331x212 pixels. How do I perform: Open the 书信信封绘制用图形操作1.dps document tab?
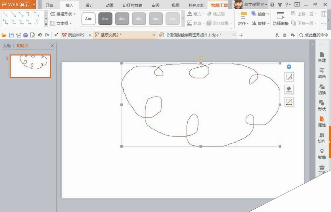click(x=193, y=35)
